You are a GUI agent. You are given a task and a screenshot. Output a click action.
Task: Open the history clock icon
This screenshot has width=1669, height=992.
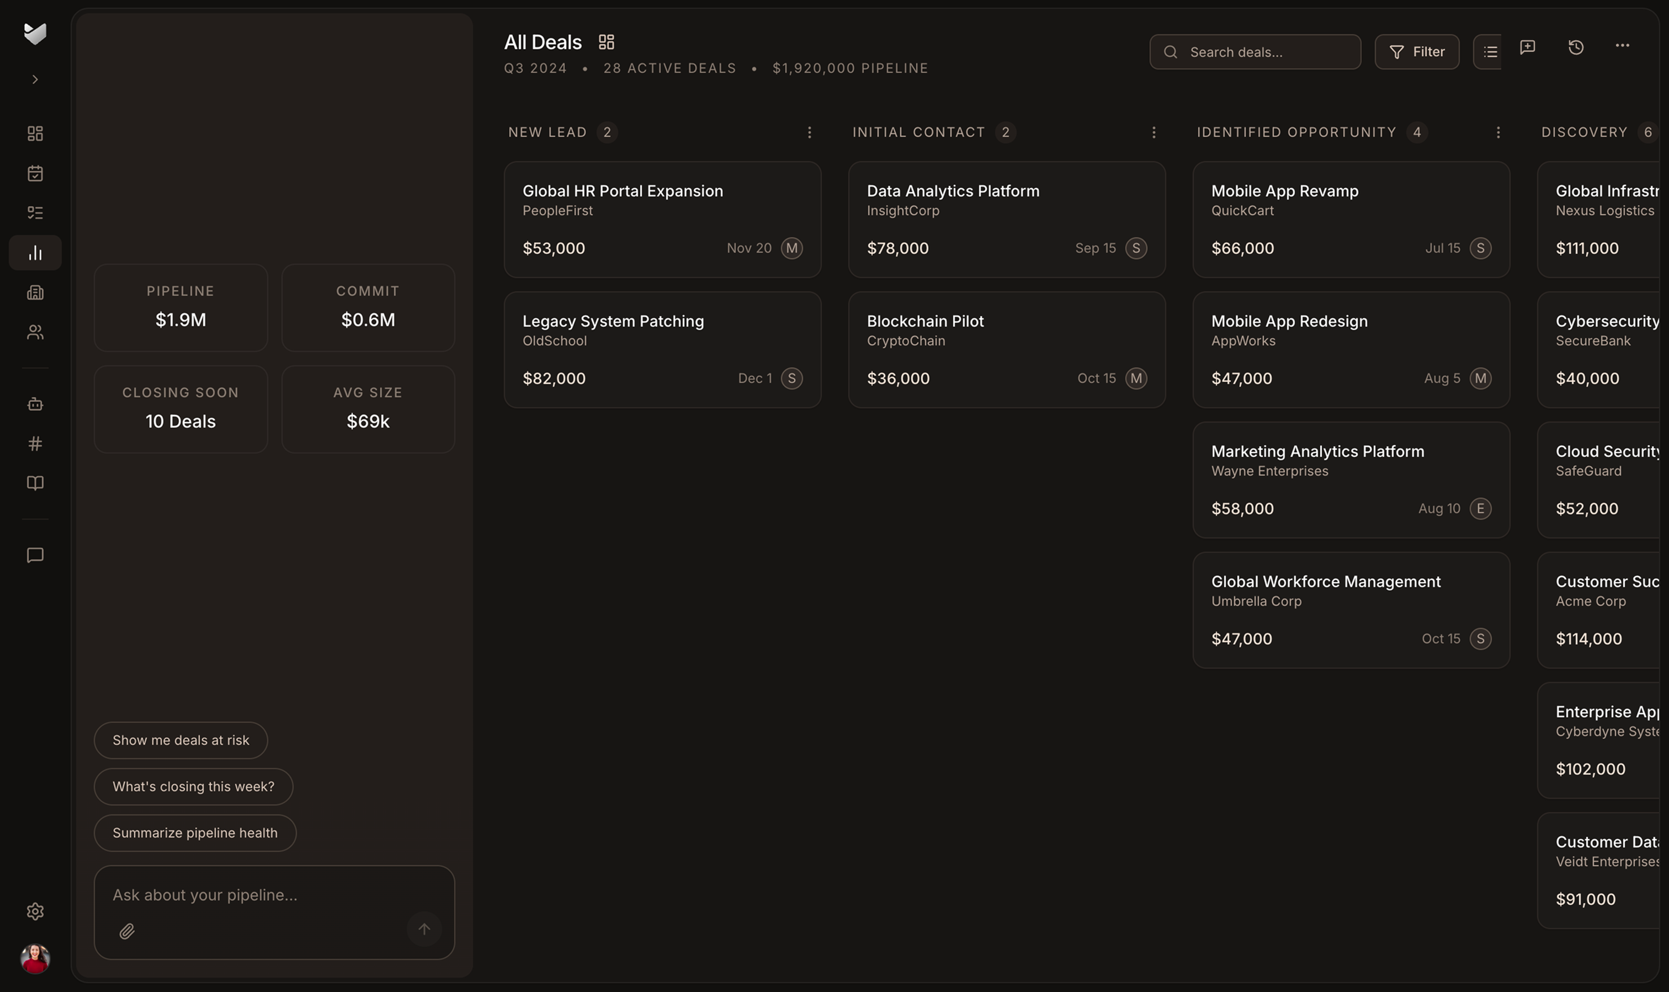(1575, 47)
